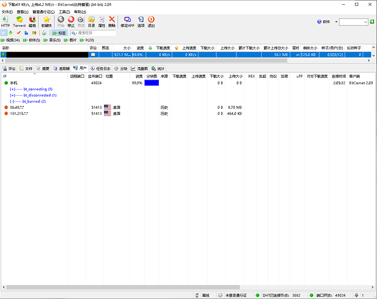Click the 视频(34) category filter

11,40
